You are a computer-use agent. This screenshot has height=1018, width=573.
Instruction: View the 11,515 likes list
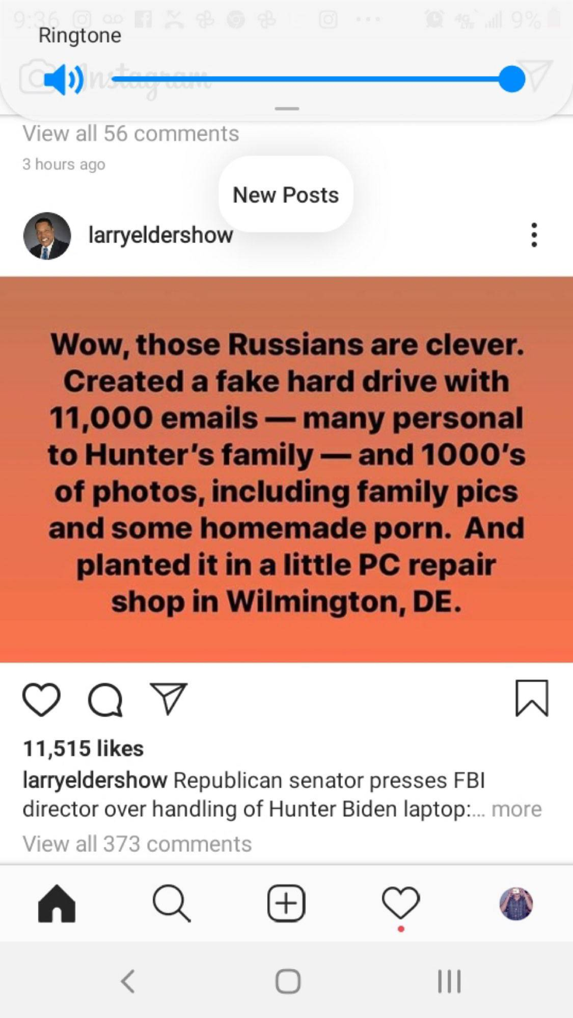[x=83, y=748]
